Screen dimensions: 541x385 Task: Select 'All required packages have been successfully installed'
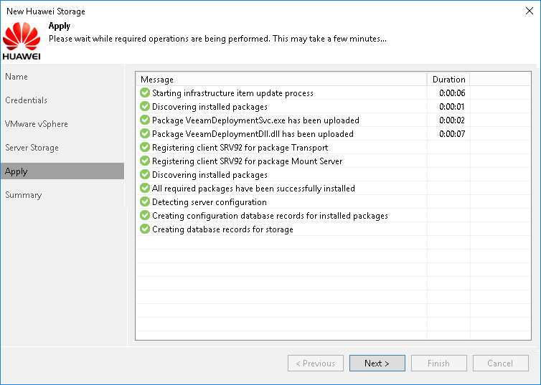click(x=253, y=189)
